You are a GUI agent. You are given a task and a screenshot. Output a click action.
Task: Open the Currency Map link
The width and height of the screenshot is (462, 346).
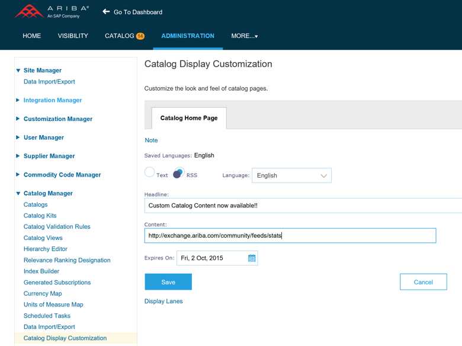[43, 293]
